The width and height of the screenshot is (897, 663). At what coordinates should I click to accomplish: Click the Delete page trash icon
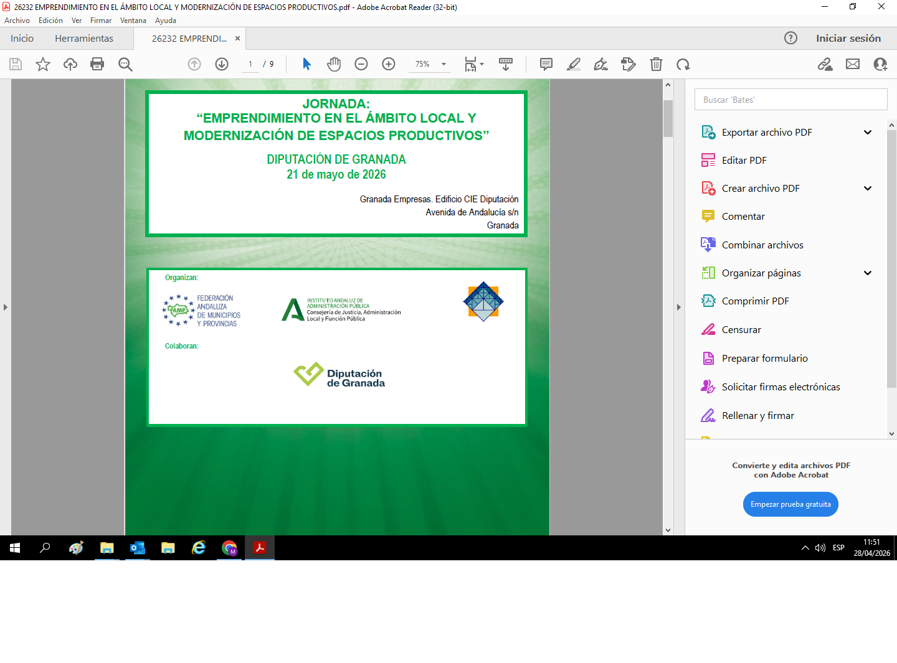pyautogui.click(x=656, y=64)
